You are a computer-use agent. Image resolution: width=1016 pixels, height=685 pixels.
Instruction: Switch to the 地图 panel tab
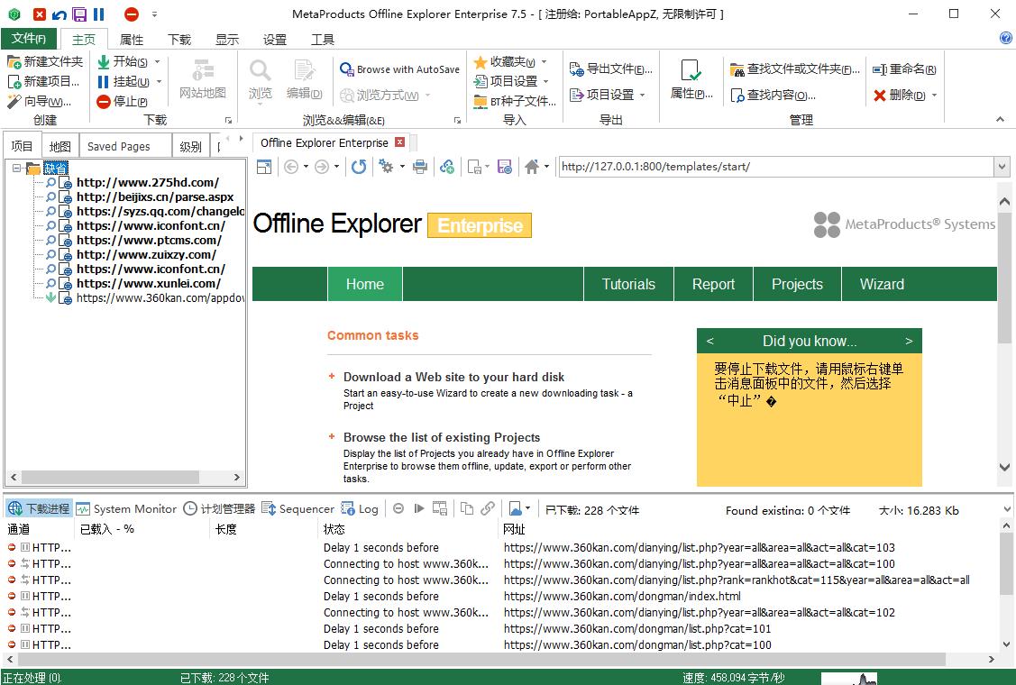pos(60,146)
